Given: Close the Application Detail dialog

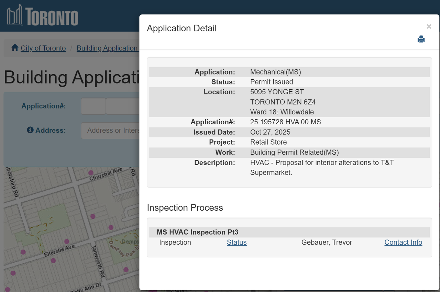Looking at the screenshot, I should 429,26.
